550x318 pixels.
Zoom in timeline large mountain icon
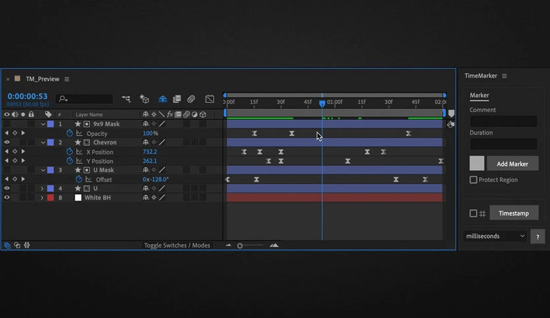click(x=274, y=245)
